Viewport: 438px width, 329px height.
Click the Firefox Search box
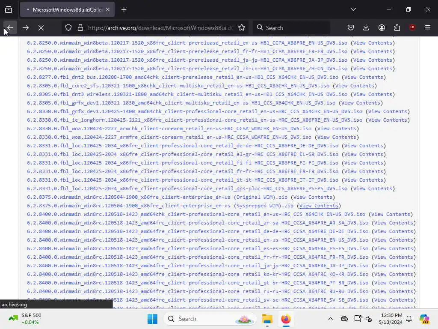point(291,28)
